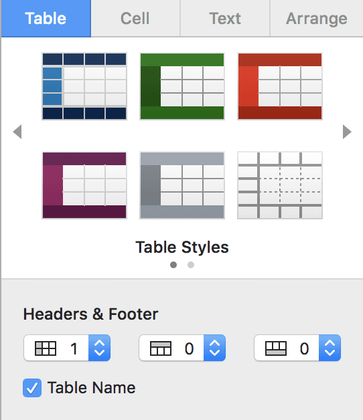Show next table styles with right arrow
Screen dimensions: 363x420
click(x=347, y=132)
